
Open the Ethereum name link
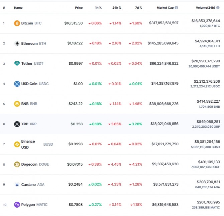pos(29,43)
